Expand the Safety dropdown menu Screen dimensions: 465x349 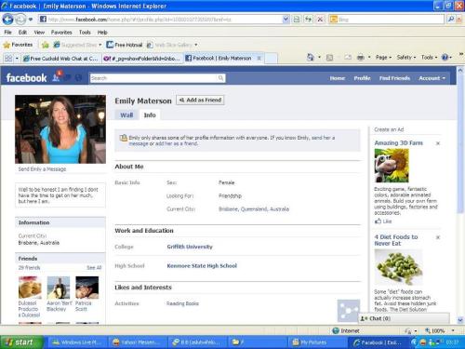406,58
